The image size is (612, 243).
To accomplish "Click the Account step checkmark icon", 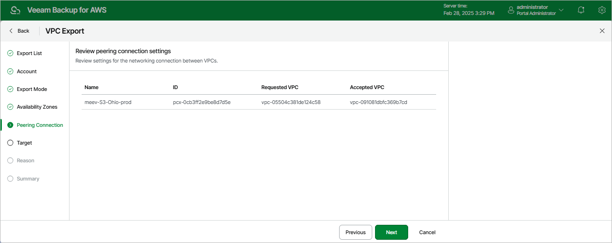I will 10,71.
